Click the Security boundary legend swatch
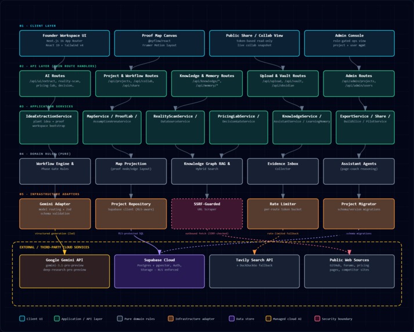 [317, 319]
